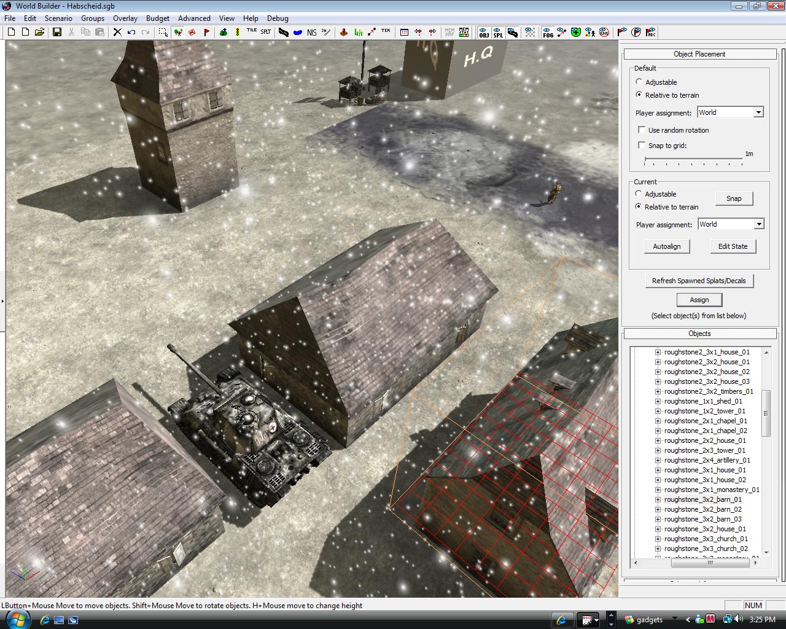This screenshot has width=786, height=629.
Task: Click the blue water tool icon
Action: (x=298, y=32)
